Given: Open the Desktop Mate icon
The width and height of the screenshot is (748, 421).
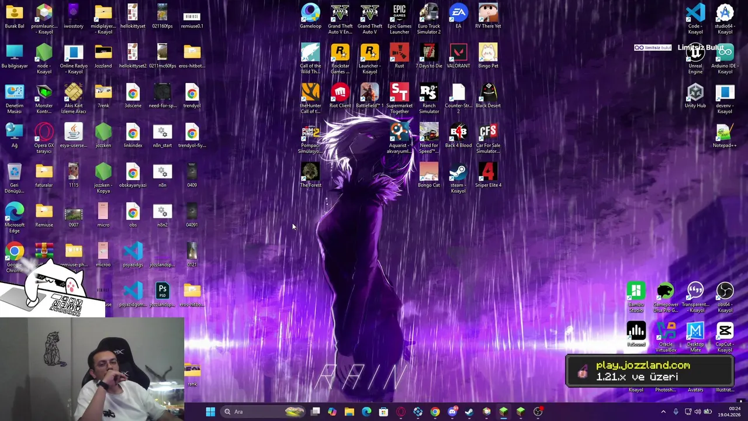Looking at the screenshot, I should (695, 337).
